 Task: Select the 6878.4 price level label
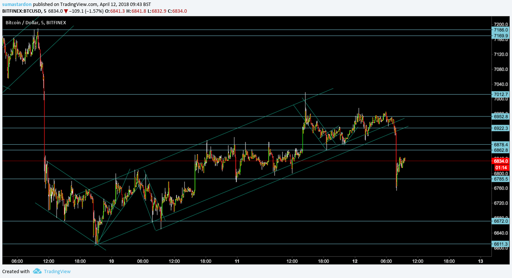500,144
